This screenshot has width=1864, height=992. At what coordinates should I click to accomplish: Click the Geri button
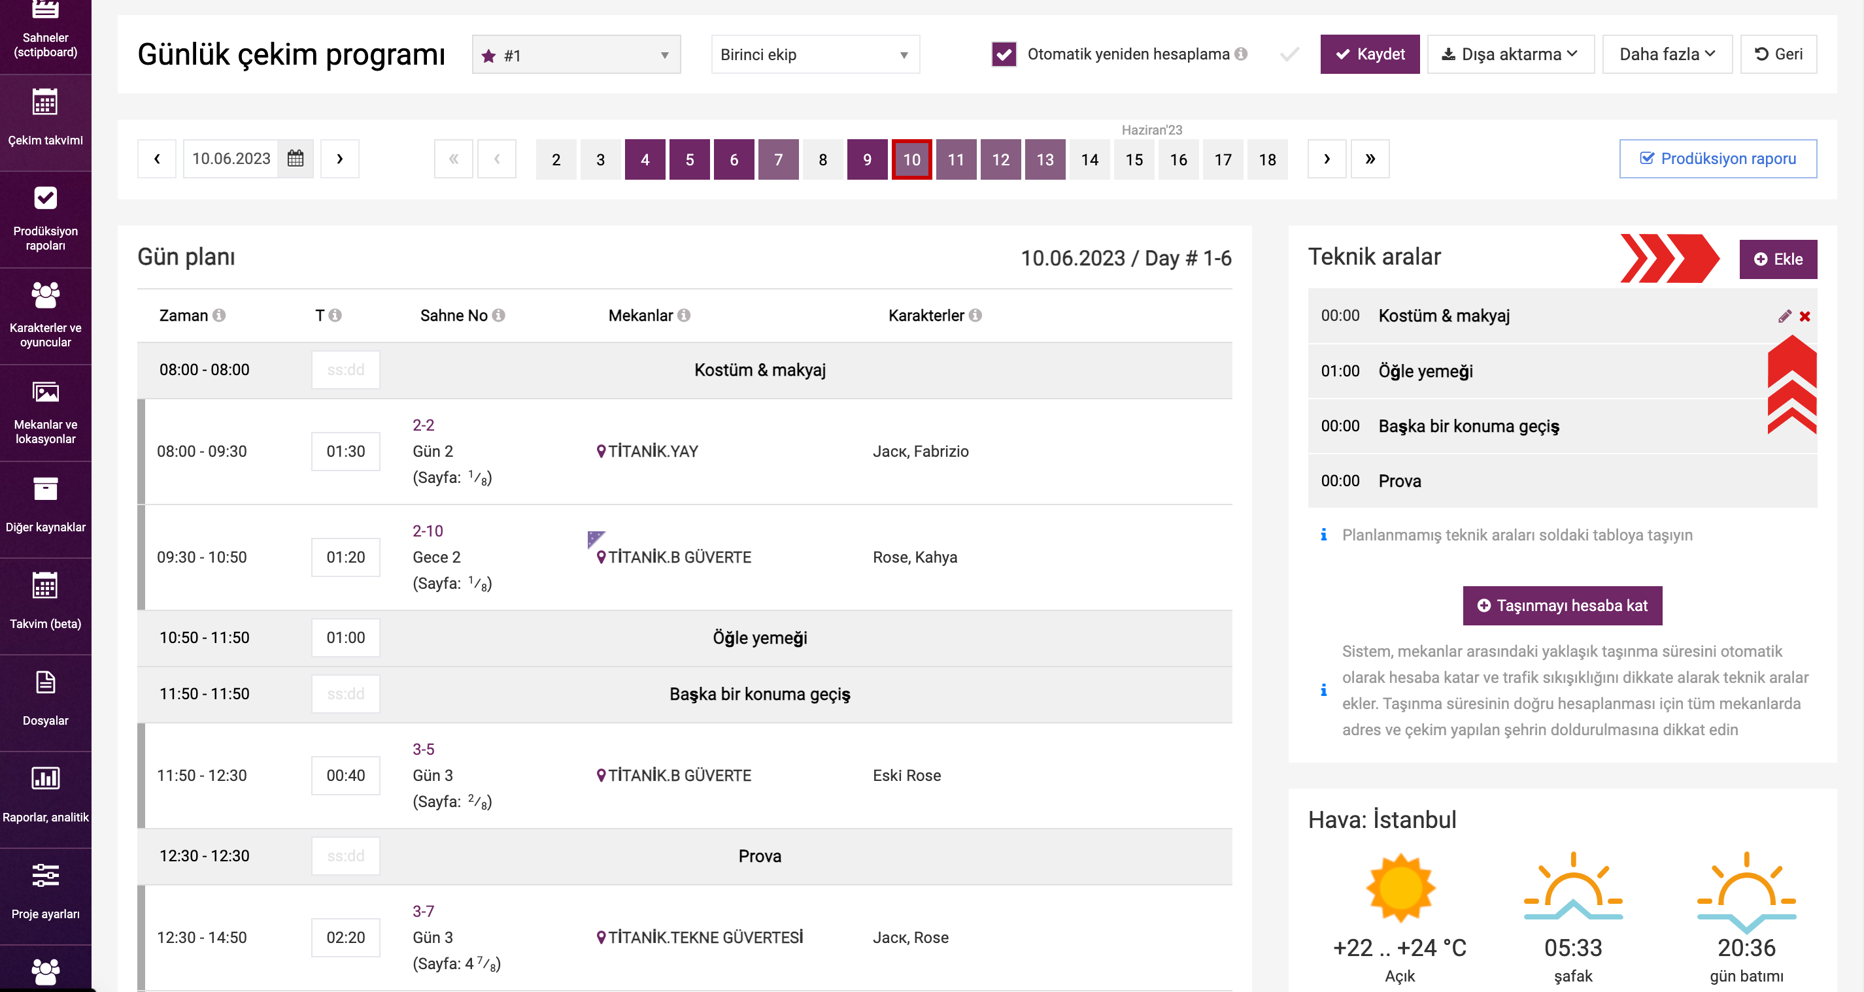click(1778, 54)
